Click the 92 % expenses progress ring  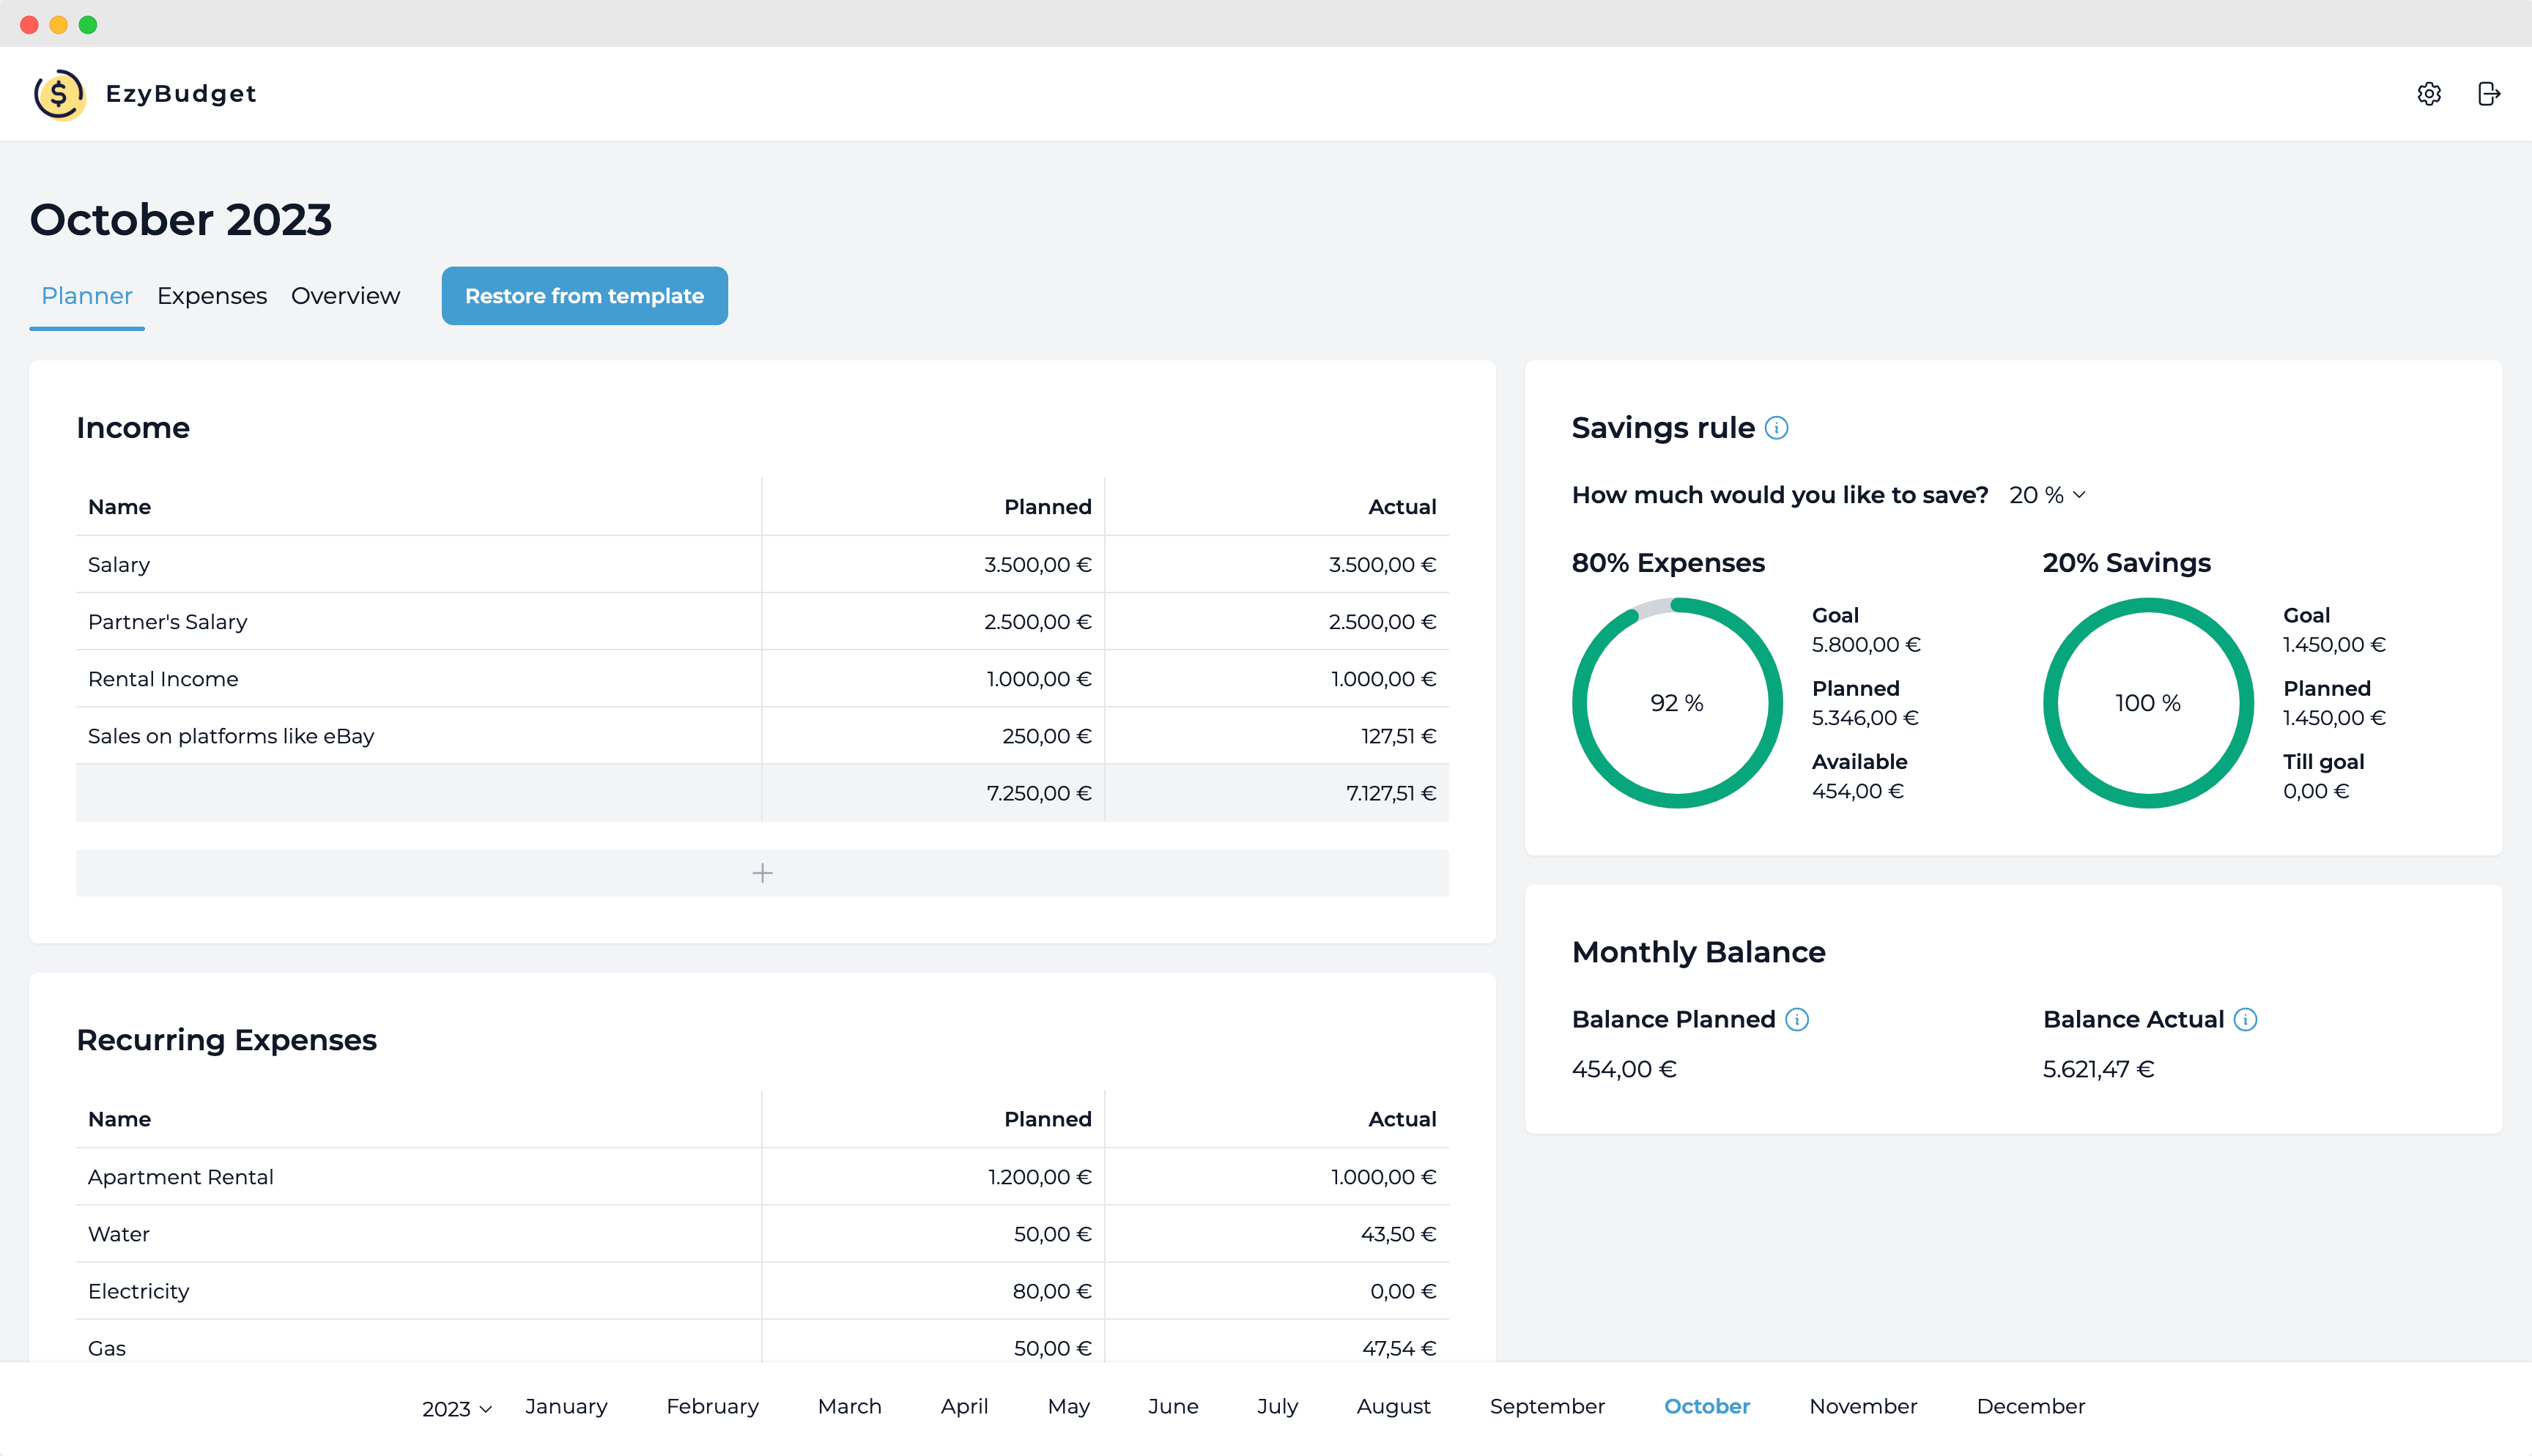1677,703
